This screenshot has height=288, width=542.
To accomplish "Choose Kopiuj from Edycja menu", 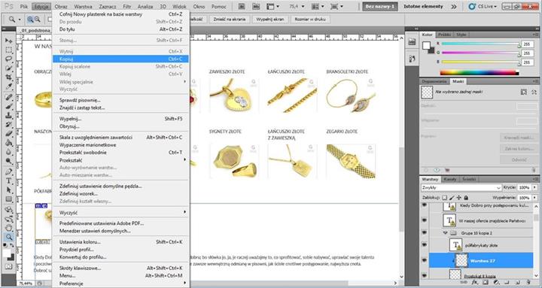I will pos(120,59).
